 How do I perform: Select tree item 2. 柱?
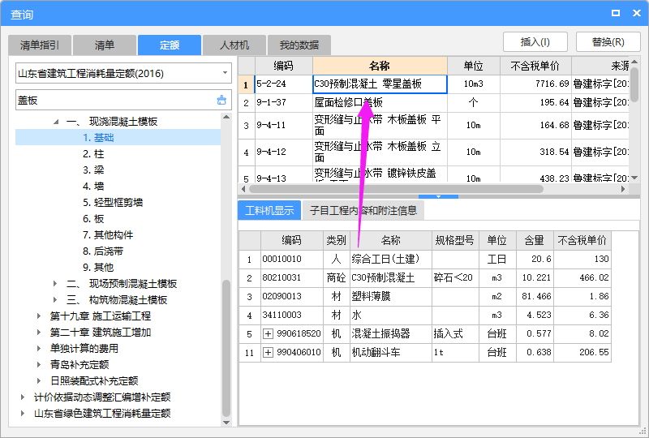pos(93,154)
